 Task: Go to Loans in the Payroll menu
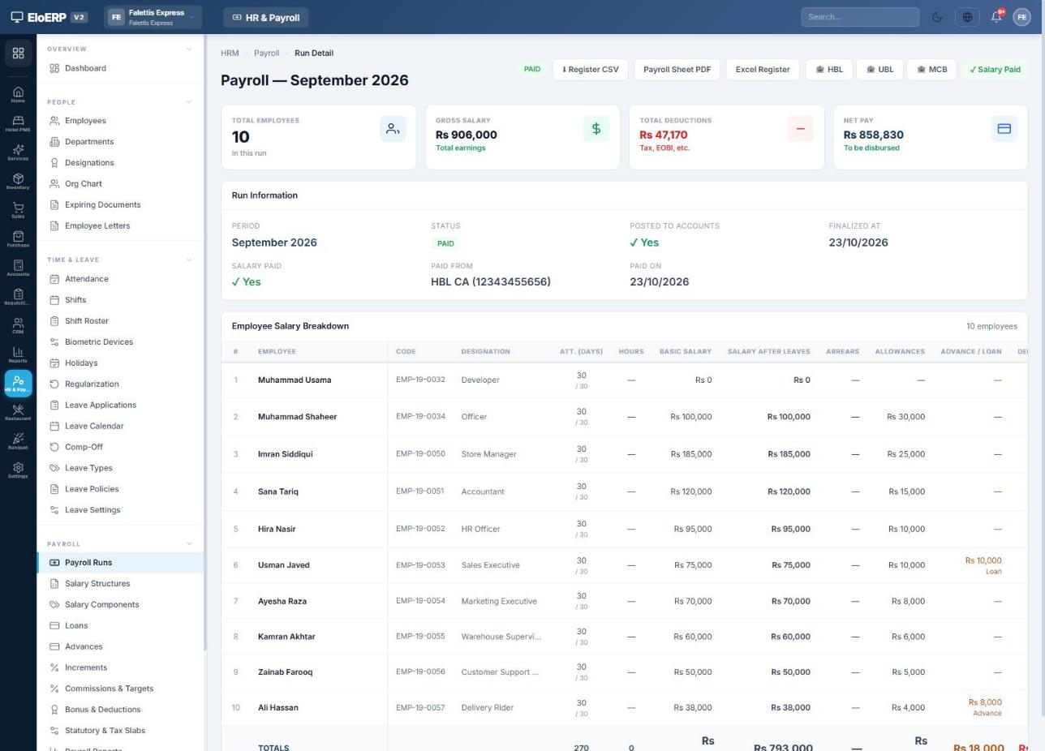coord(120,626)
